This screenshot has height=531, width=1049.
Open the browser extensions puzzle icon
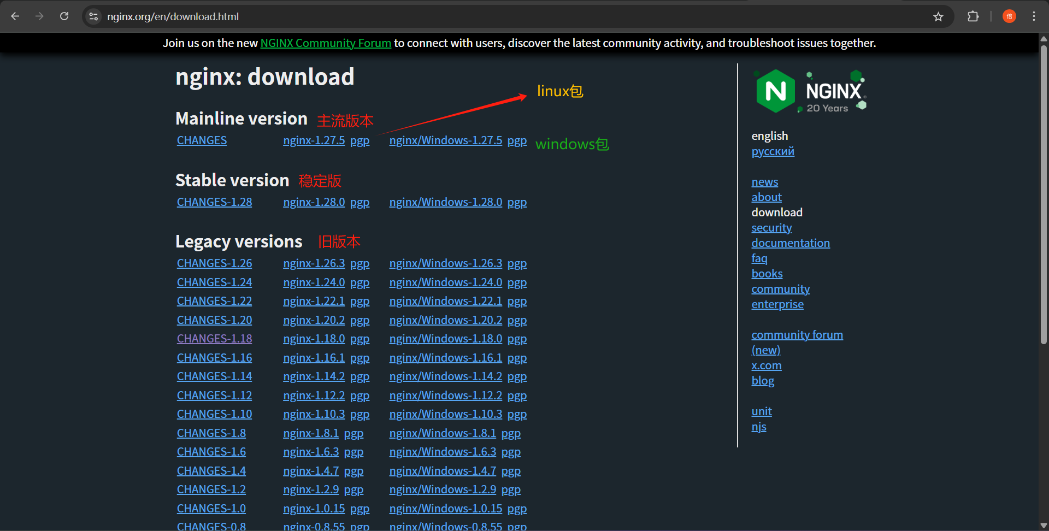(973, 16)
